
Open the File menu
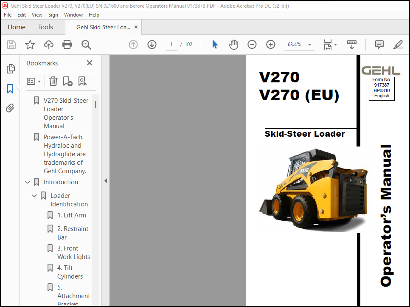point(8,15)
